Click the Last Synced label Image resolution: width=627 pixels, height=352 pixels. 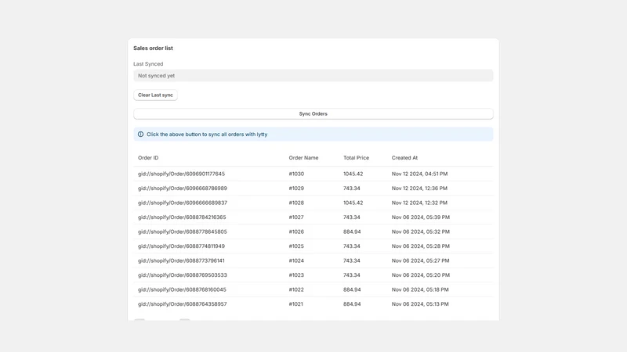point(148,64)
